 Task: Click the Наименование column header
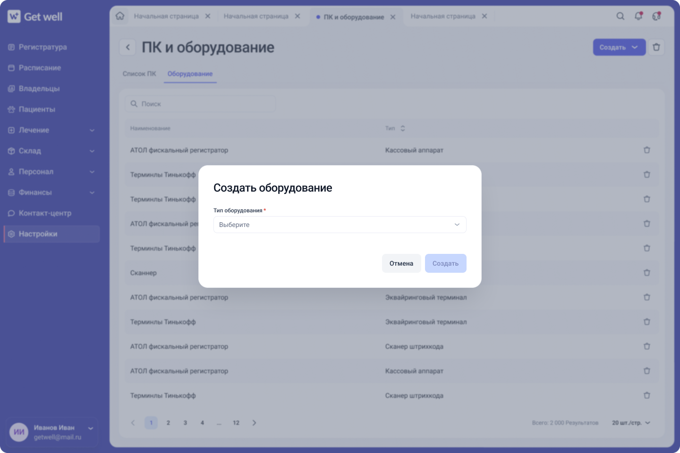click(150, 128)
